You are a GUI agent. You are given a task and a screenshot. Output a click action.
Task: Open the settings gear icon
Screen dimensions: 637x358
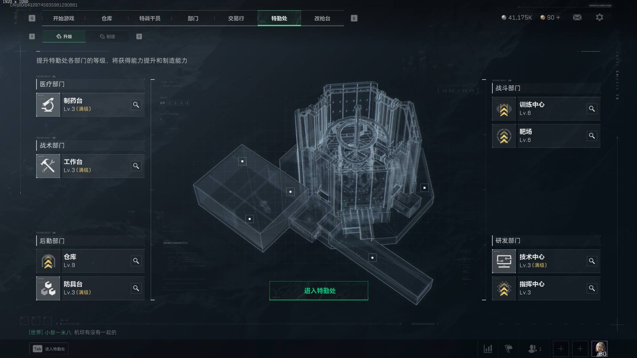point(600,17)
